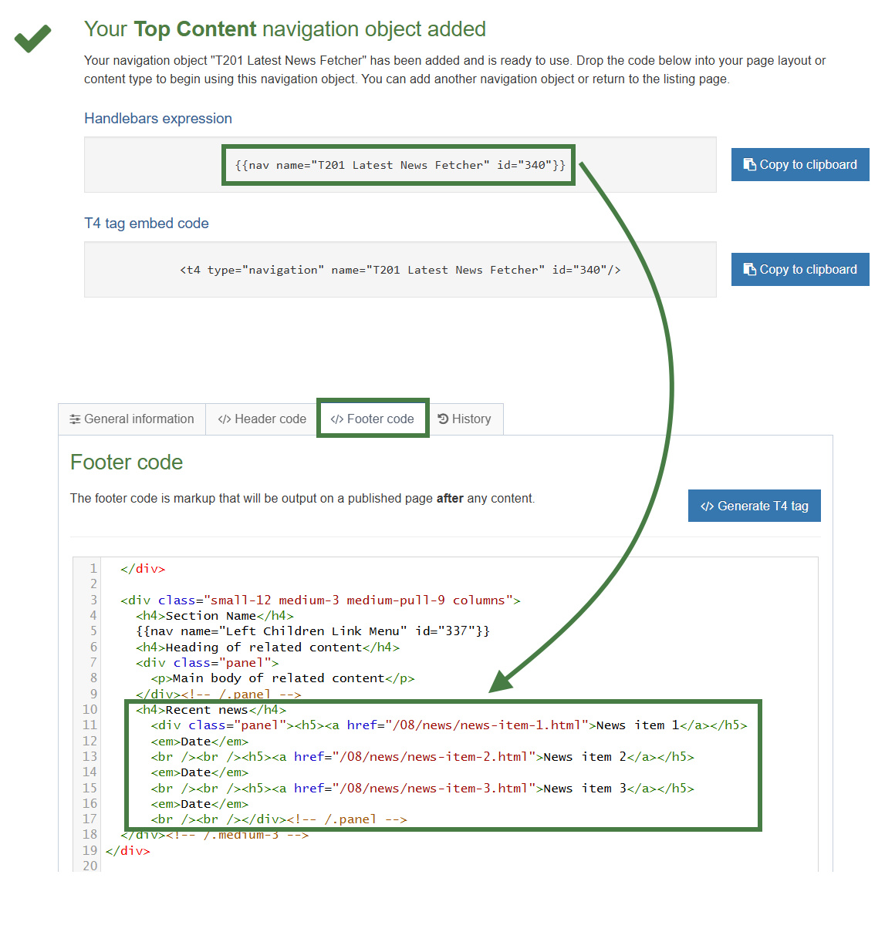885x925 pixels.
Task: Open the Header code tab
Action: pyautogui.click(x=261, y=419)
